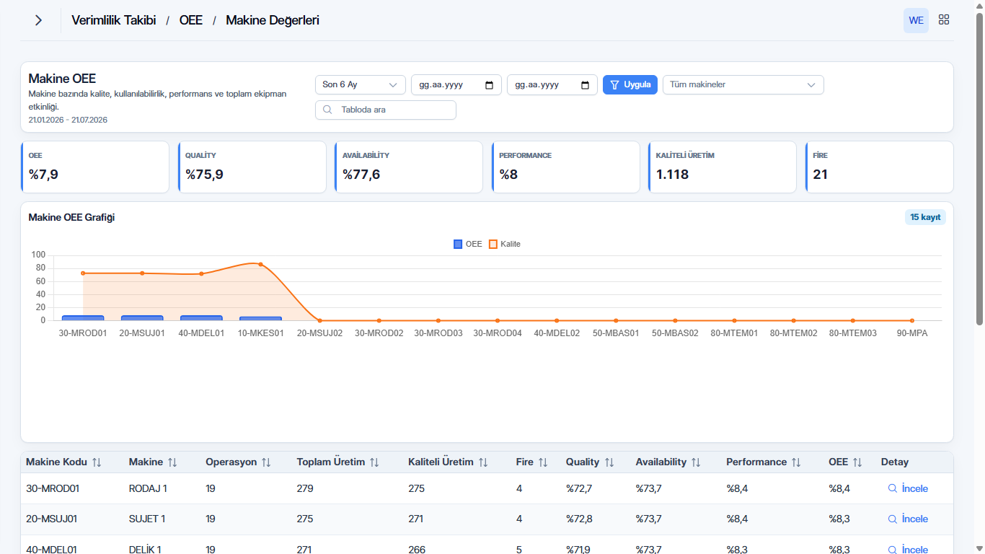
Task: Go to OEE breadcrumb item
Action: pos(191,20)
